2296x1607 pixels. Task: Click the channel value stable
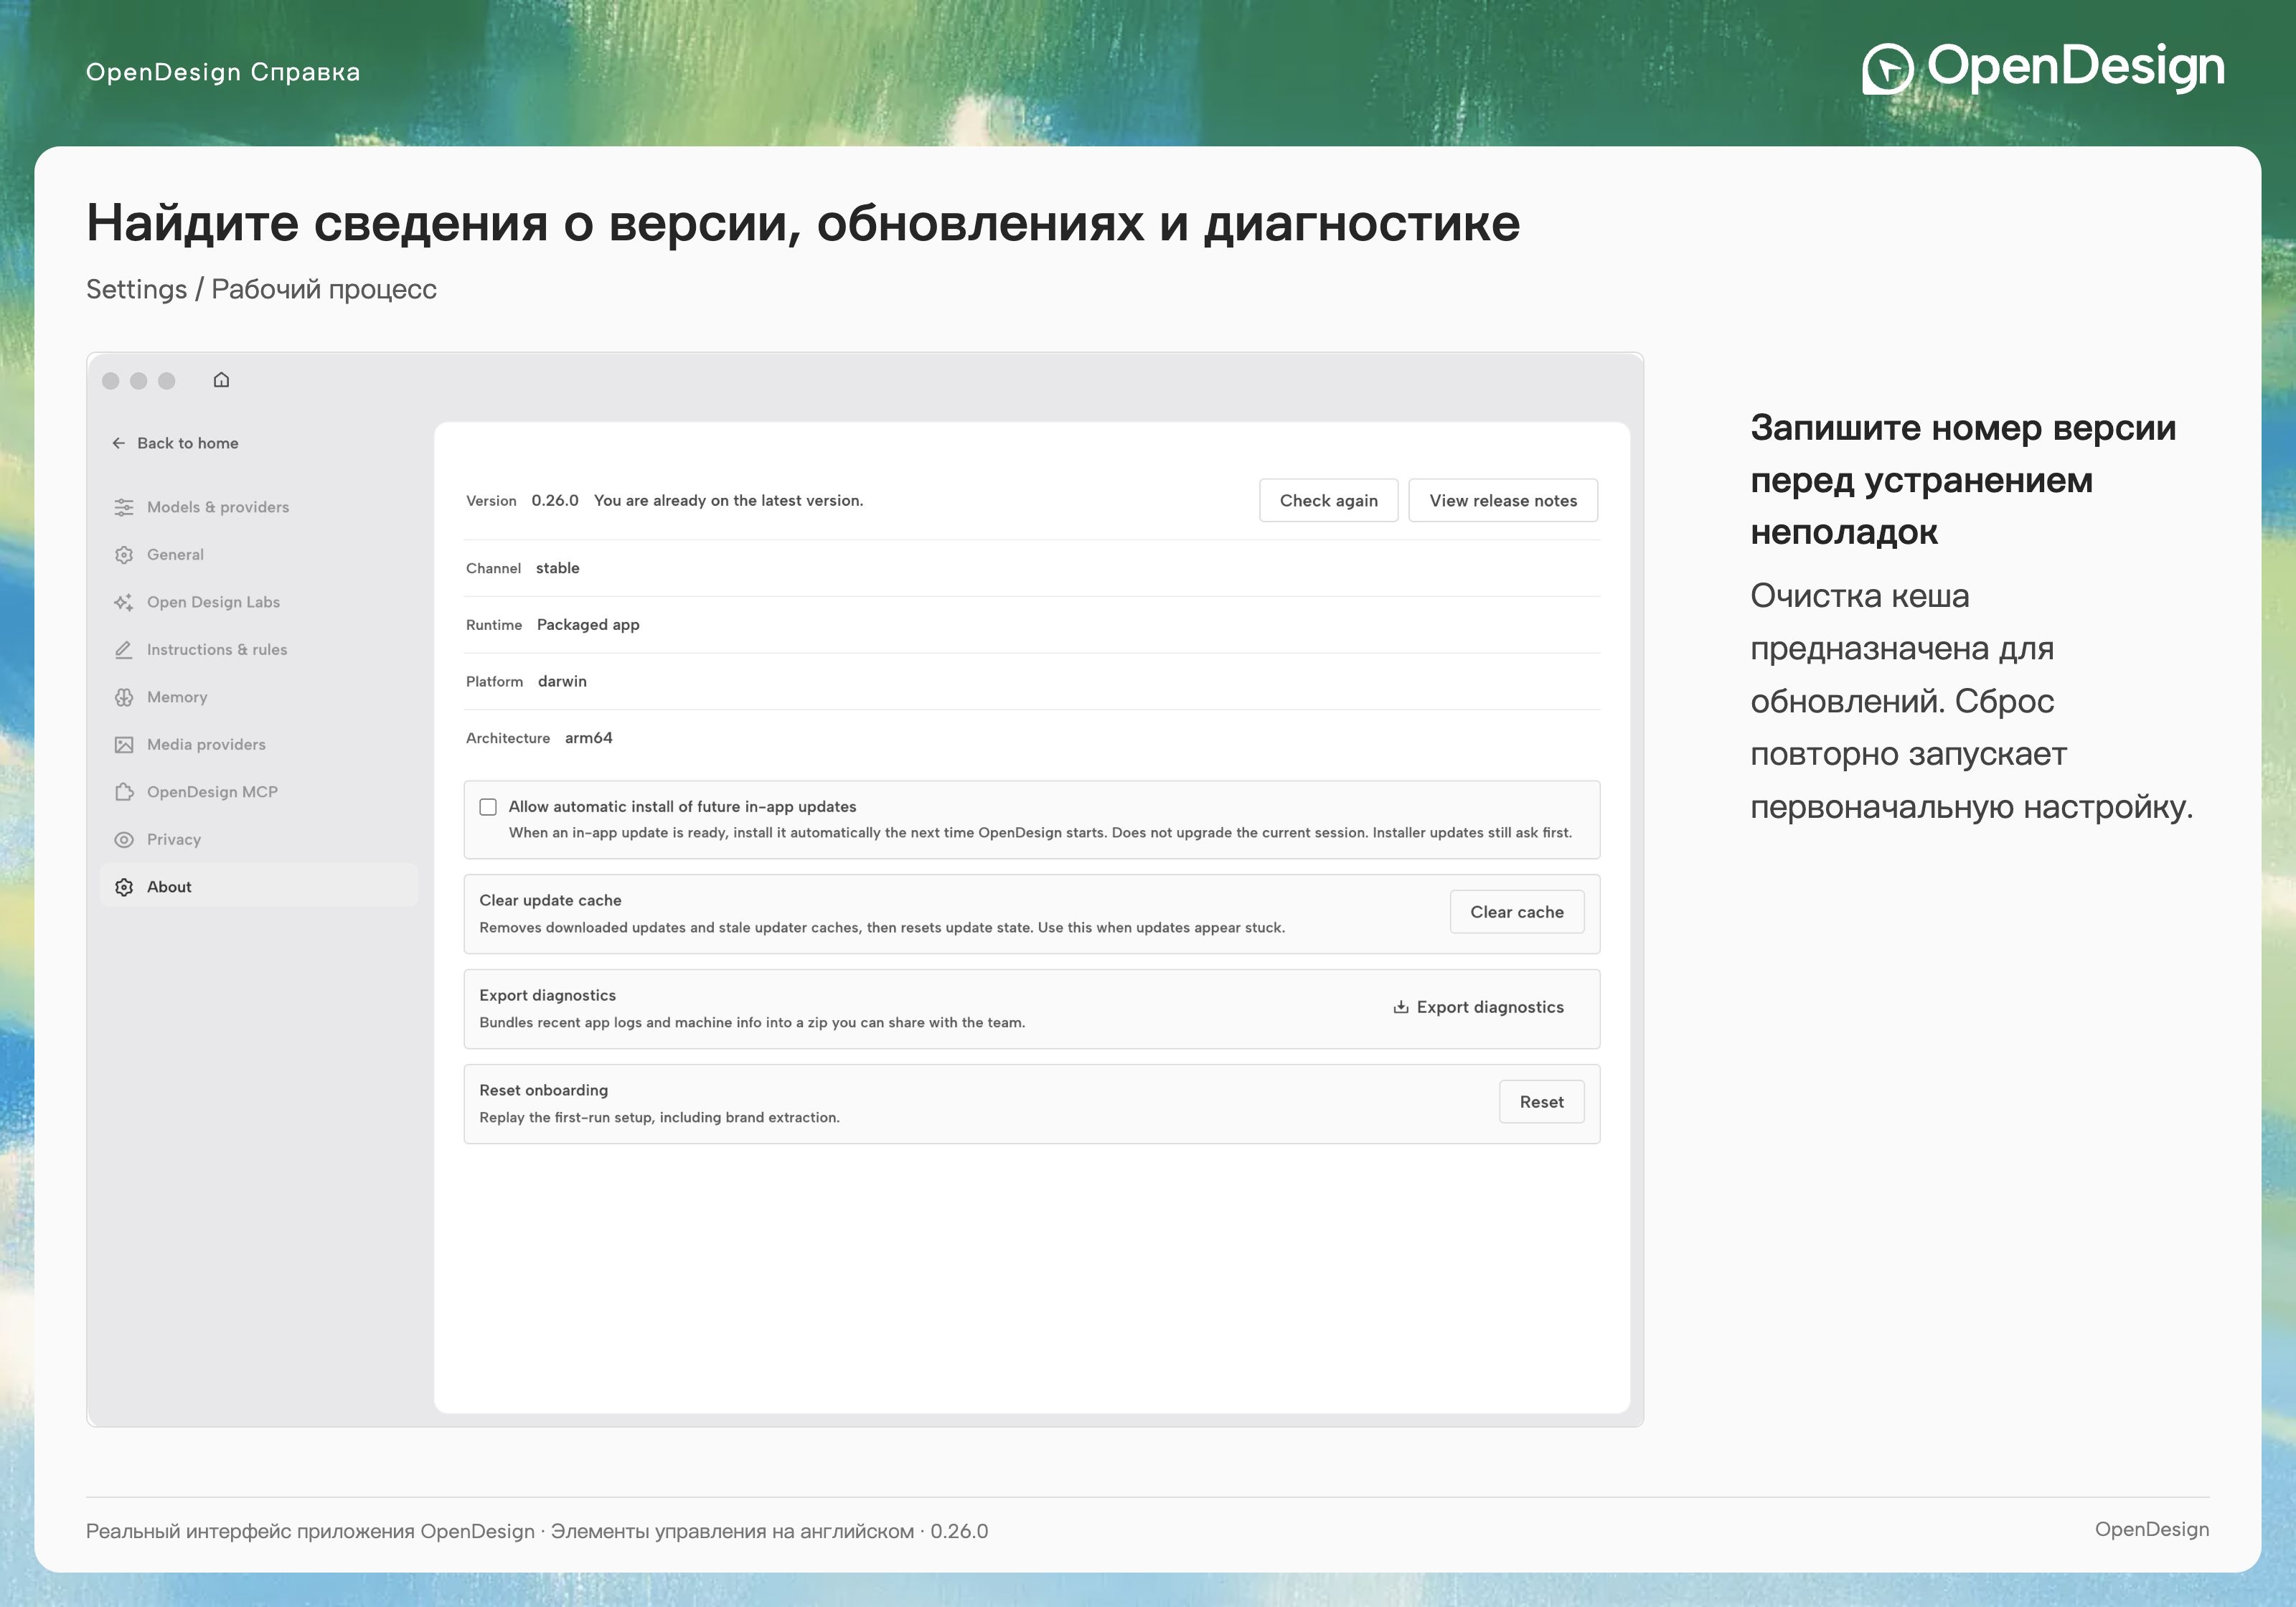click(x=558, y=568)
